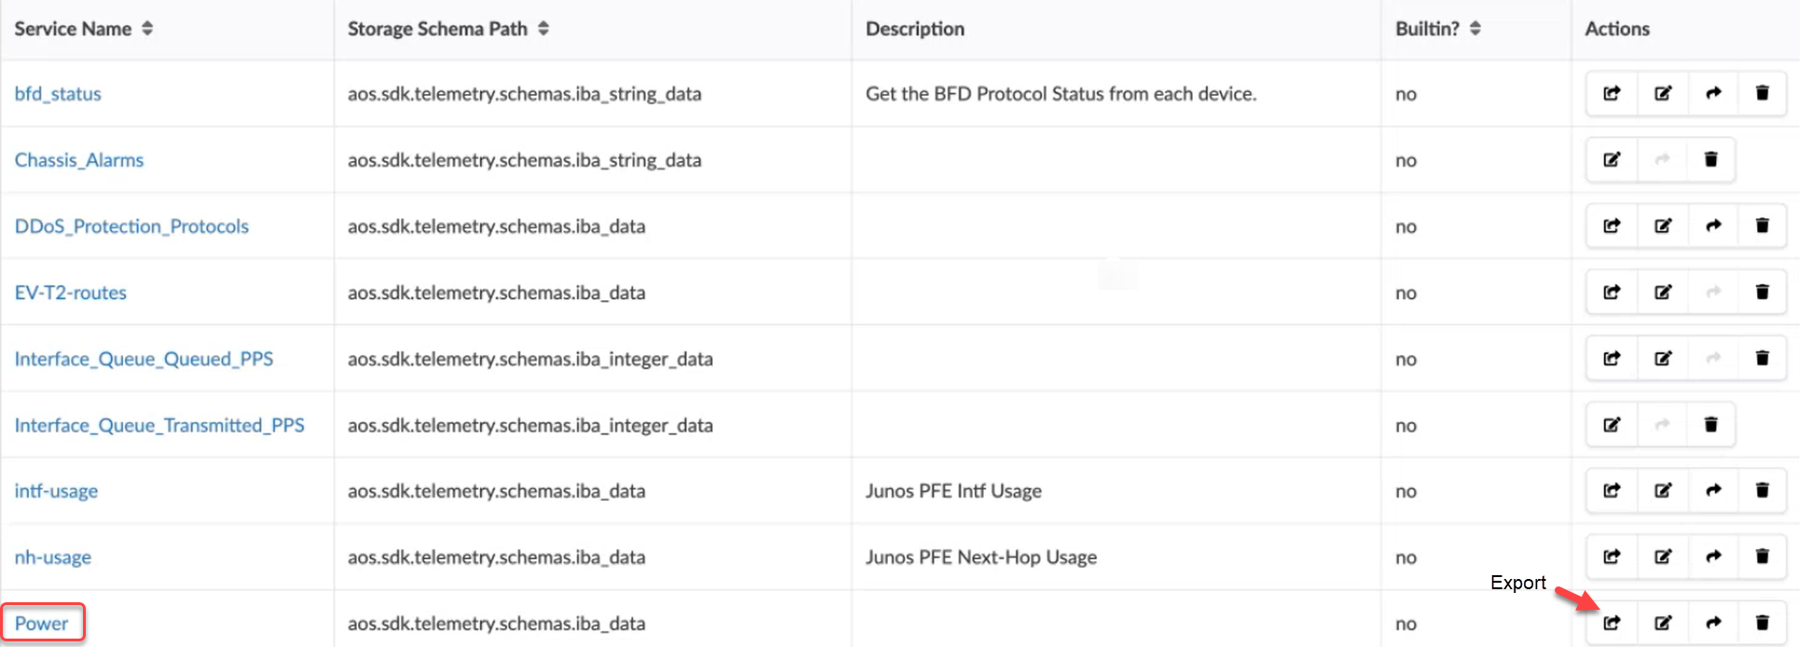Screen dimensions: 1800x647
Task: Open the Power service link
Action: click(x=42, y=623)
